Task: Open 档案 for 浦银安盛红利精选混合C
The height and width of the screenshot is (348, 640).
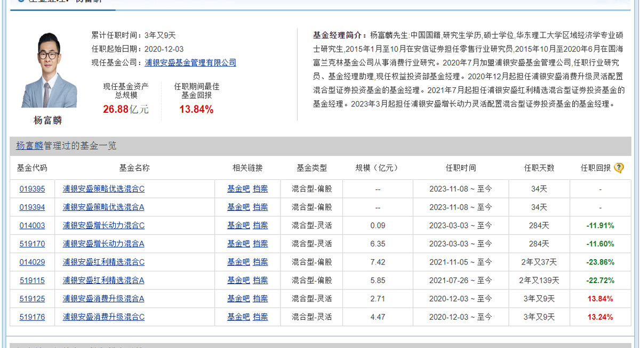Action: 260,262
